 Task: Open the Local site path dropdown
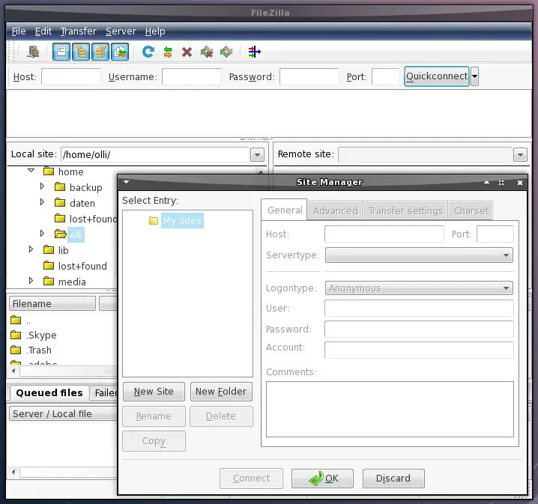click(257, 154)
